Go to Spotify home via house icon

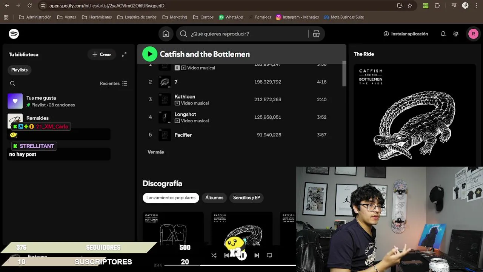coord(166,34)
